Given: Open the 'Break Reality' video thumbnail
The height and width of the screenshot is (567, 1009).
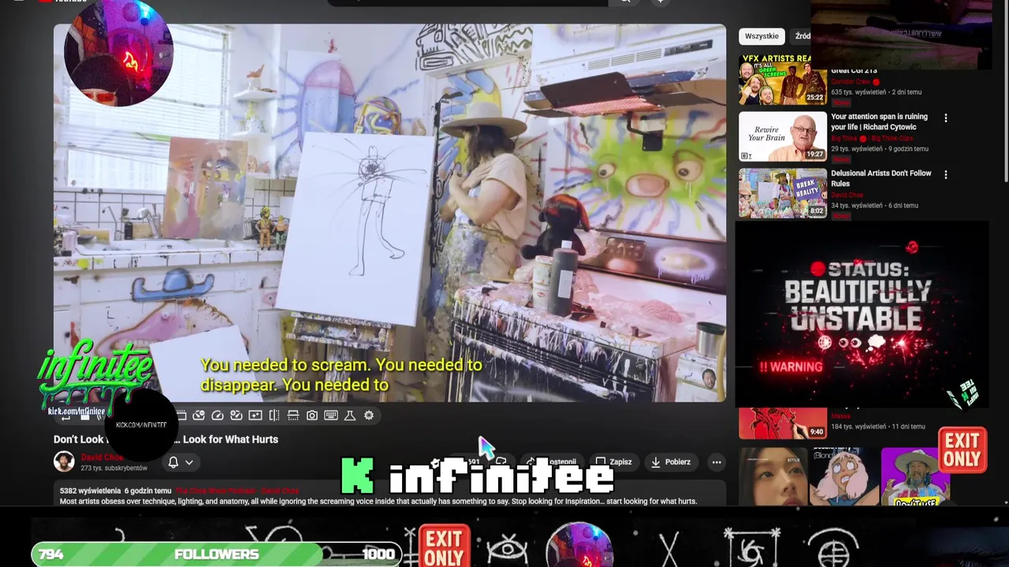Looking at the screenshot, I should [x=783, y=193].
